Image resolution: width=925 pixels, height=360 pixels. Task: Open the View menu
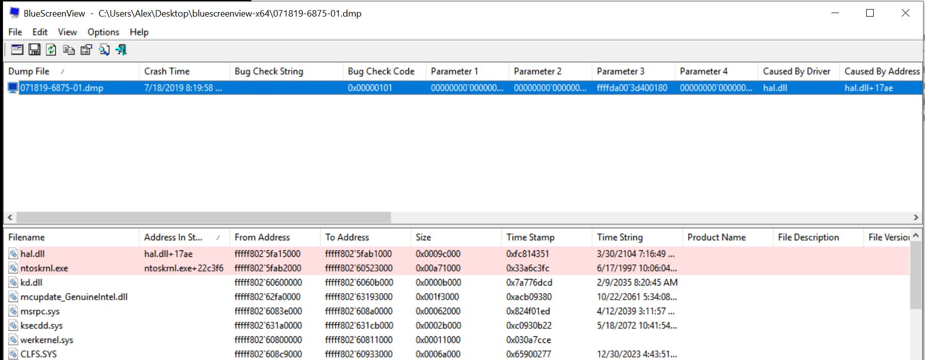(67, 32)
